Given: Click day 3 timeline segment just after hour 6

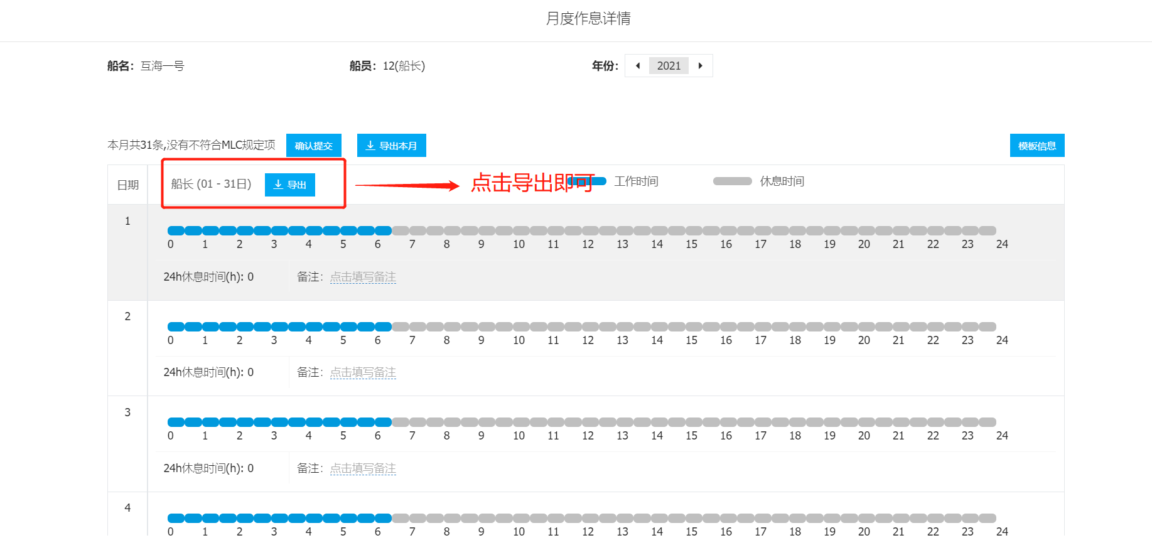Looking at the screenshot, I should point(383,423).
